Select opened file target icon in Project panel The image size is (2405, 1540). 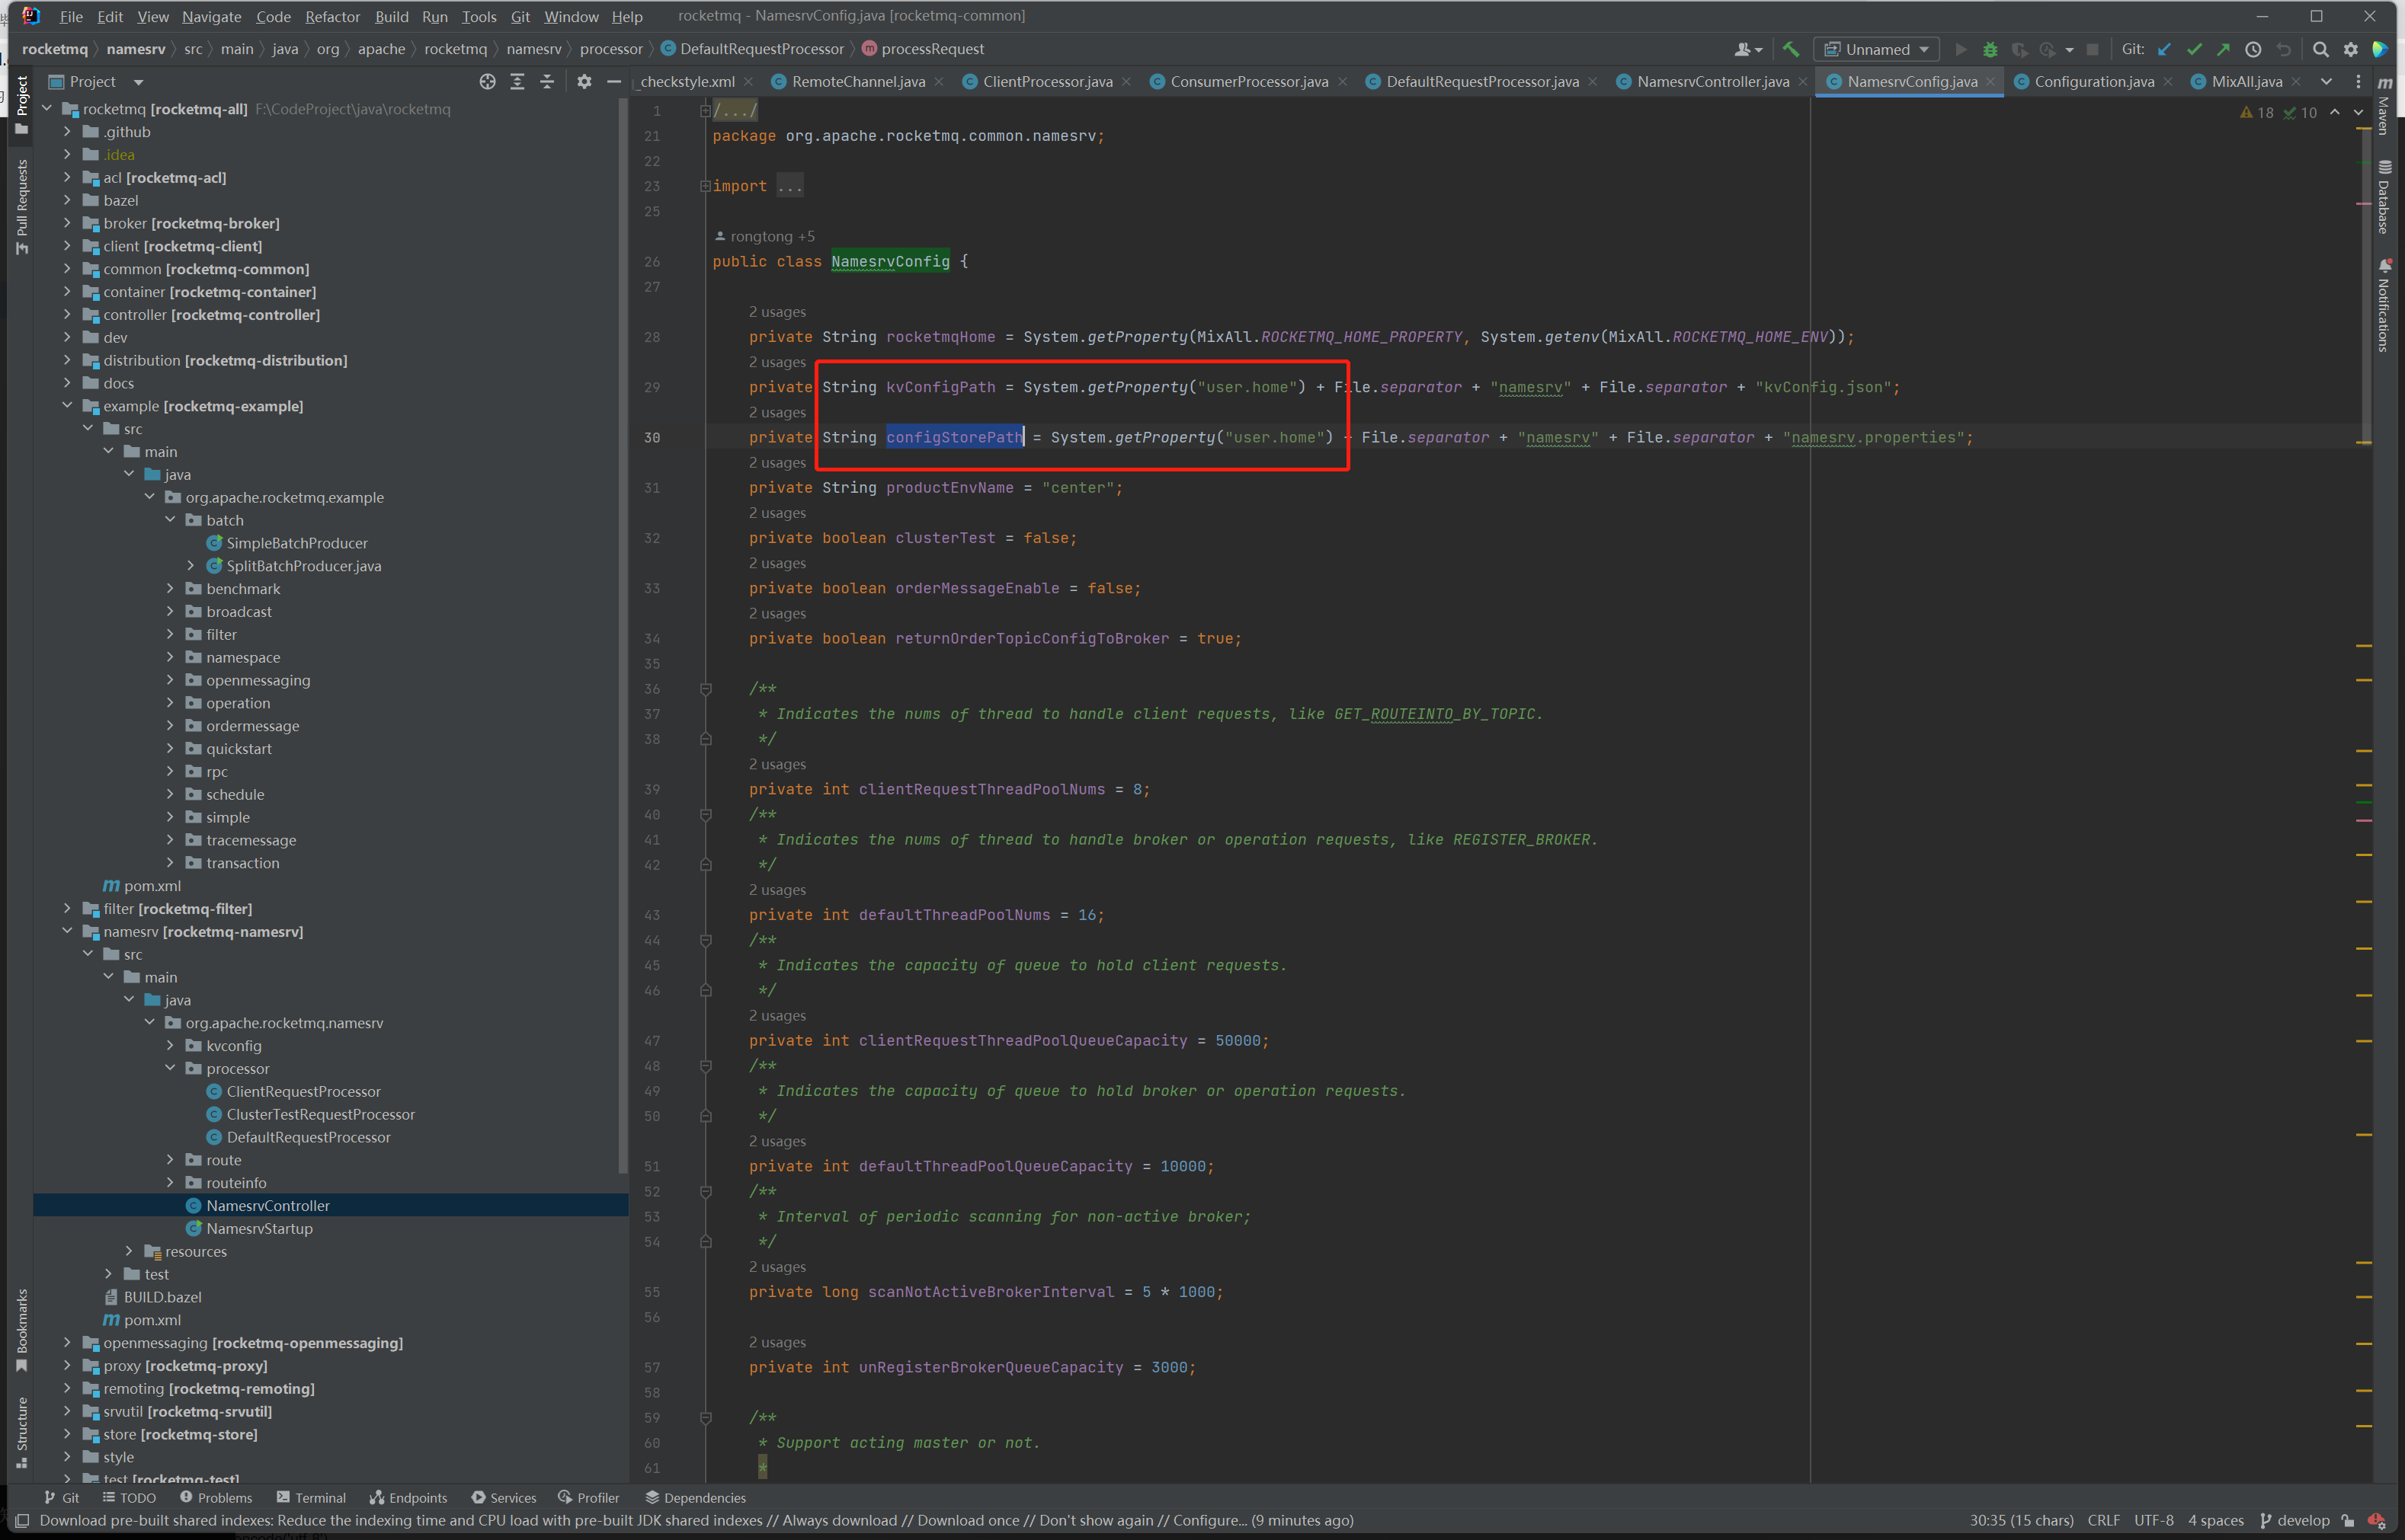click(487, 82)
